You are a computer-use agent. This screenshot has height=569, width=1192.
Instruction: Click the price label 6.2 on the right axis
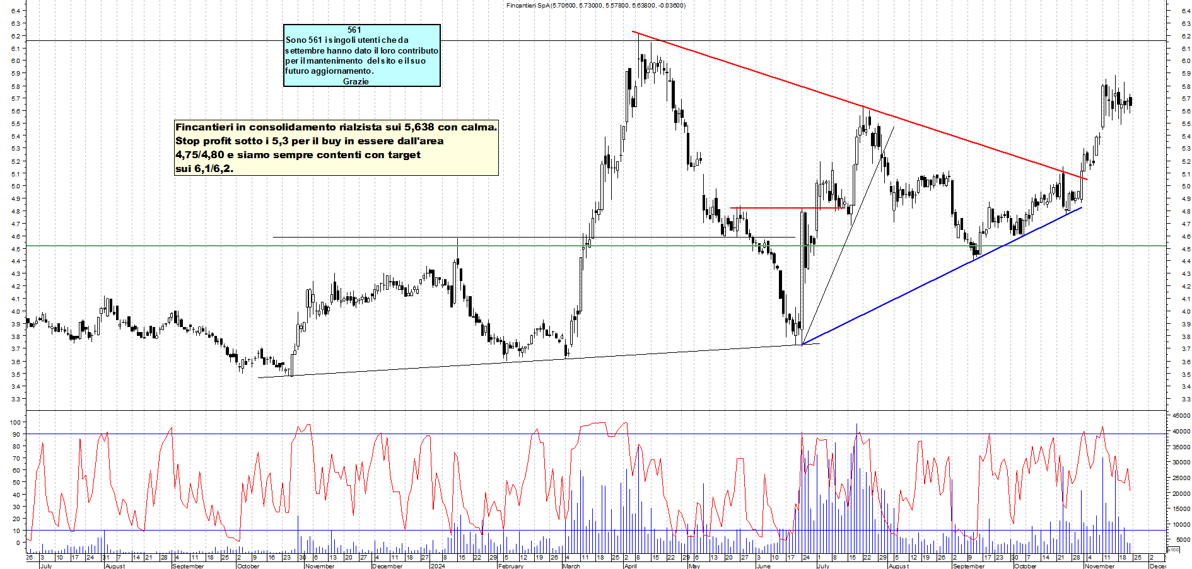pos(1186,36)
